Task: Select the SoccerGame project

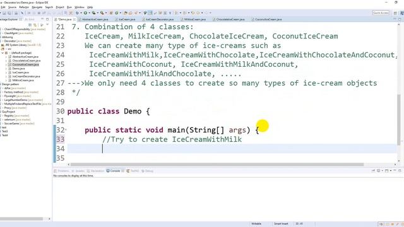Action: coord(20,124)
